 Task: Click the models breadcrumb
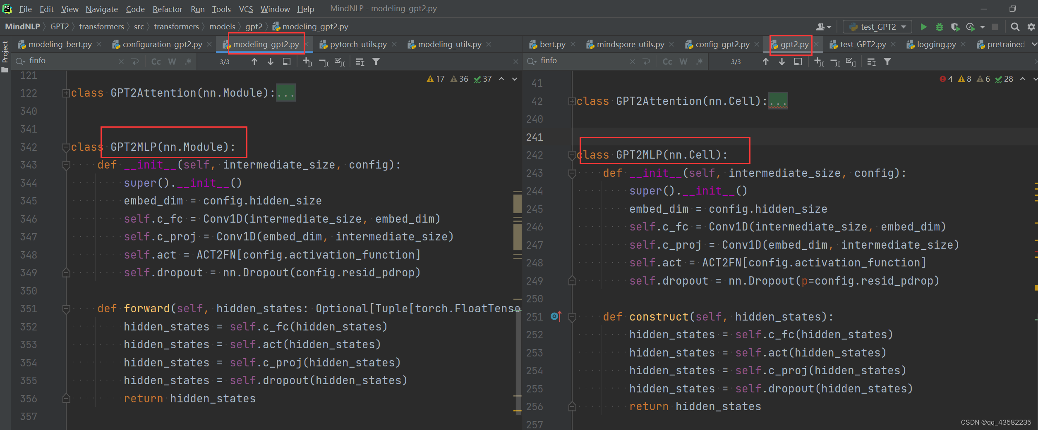coord(222,26)
